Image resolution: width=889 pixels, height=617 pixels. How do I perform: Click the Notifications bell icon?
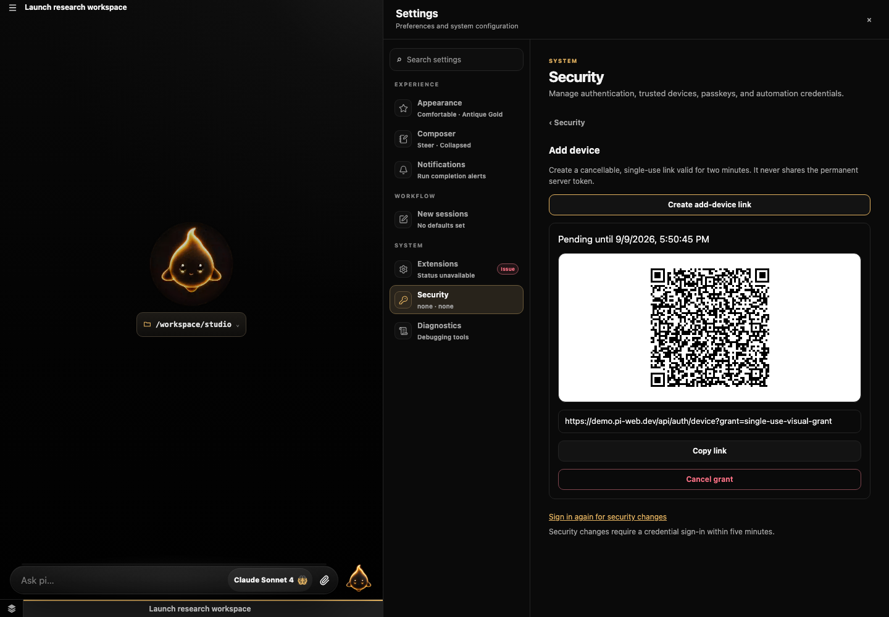tap(403, 170)
